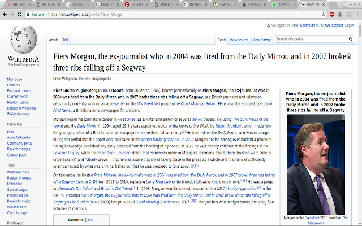362x226 pixels.
Task: Close the BBC iPlayer tab
Action: click(29, 5)
